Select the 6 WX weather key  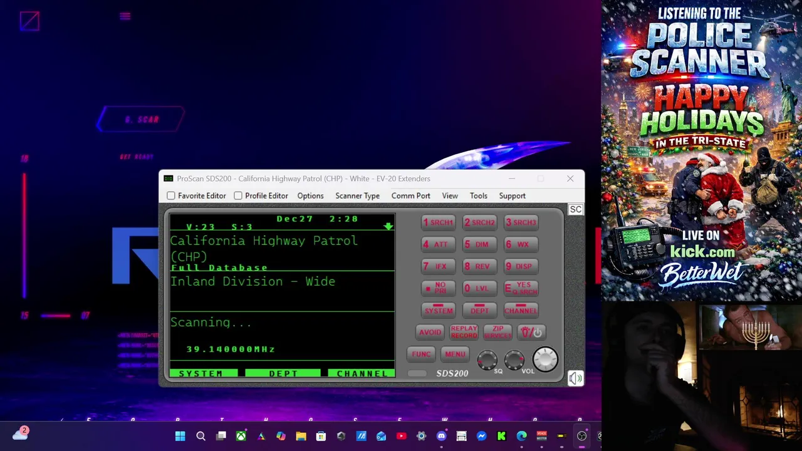(521, 244)
